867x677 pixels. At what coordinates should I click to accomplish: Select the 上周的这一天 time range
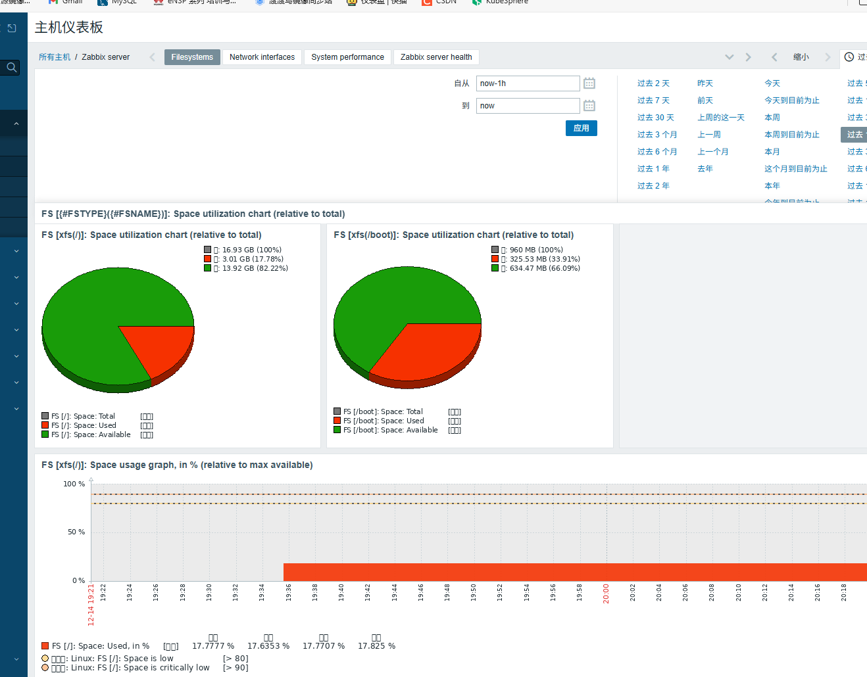pyautogui.click(x=721, y=118)
